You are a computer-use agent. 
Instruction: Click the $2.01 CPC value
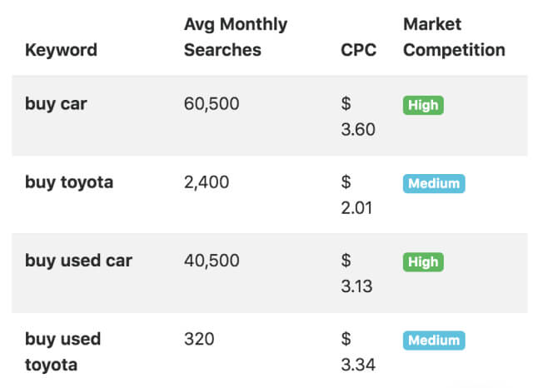358,196
